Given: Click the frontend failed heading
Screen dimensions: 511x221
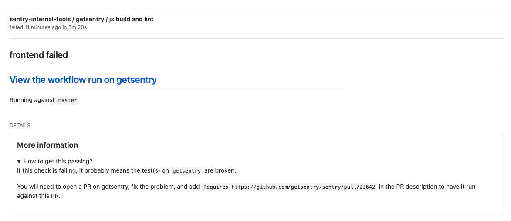Looking at the screenshot, I should tap(39, 55).
